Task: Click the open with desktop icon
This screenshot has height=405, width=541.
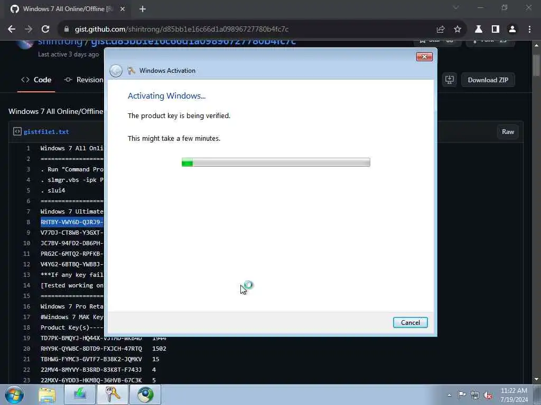Action: (449, 80)
